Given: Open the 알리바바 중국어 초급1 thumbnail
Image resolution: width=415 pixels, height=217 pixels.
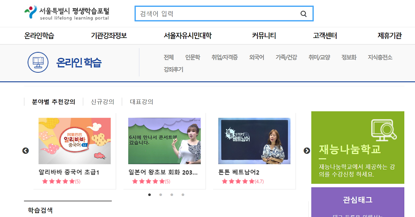Looking at the screenshot, I should click(75, 141).
